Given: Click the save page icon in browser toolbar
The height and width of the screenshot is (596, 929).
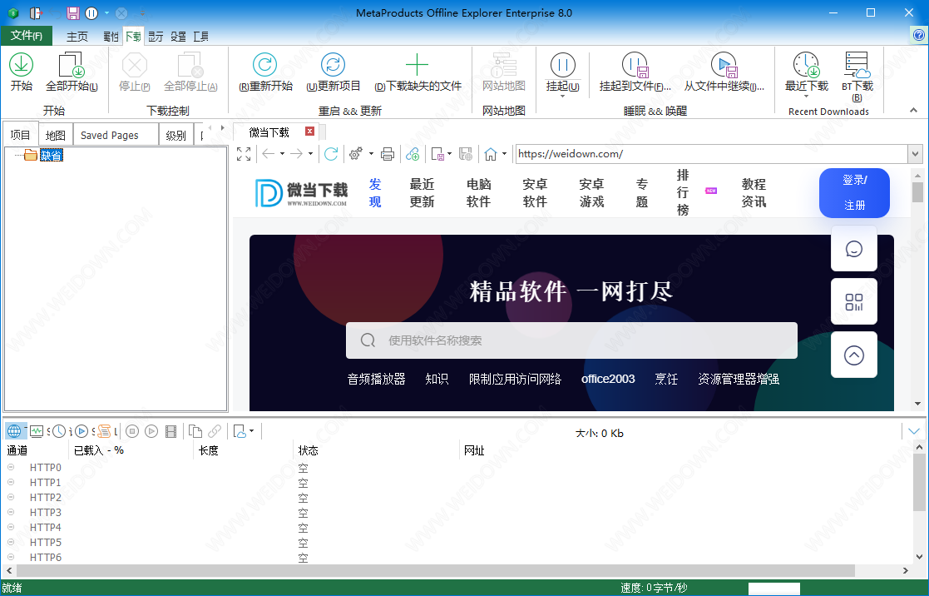Looking at the screenshot, I should [x=437, y=154].
